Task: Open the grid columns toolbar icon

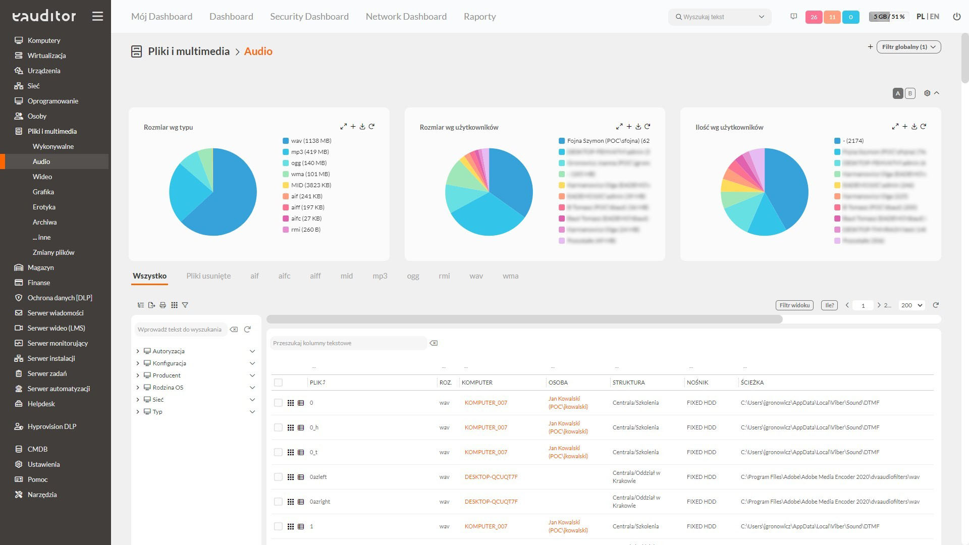Action: click(x=174, y=305)
